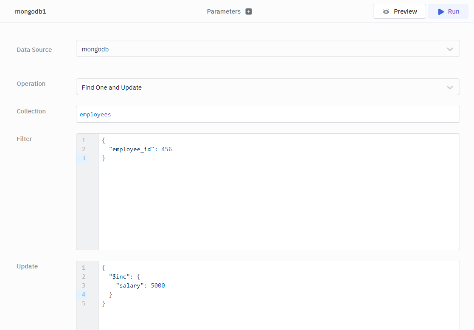The image size is (474, 330).
Task: Expand the Data Source dropdown chevron
Action: point(450,49)
